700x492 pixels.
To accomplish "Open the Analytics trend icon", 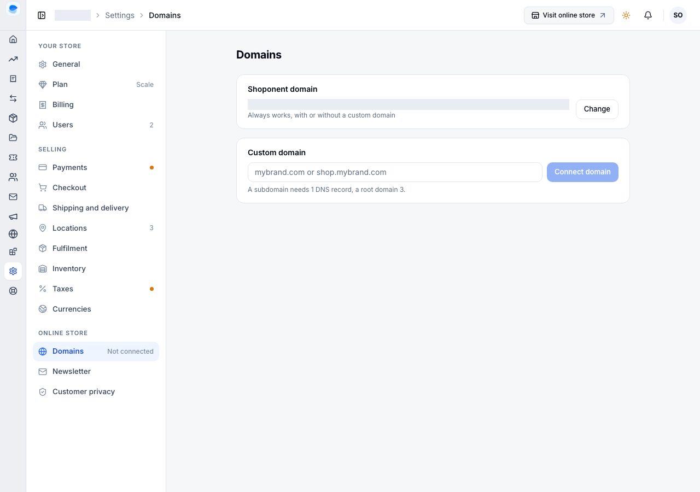I will [13, 59].
